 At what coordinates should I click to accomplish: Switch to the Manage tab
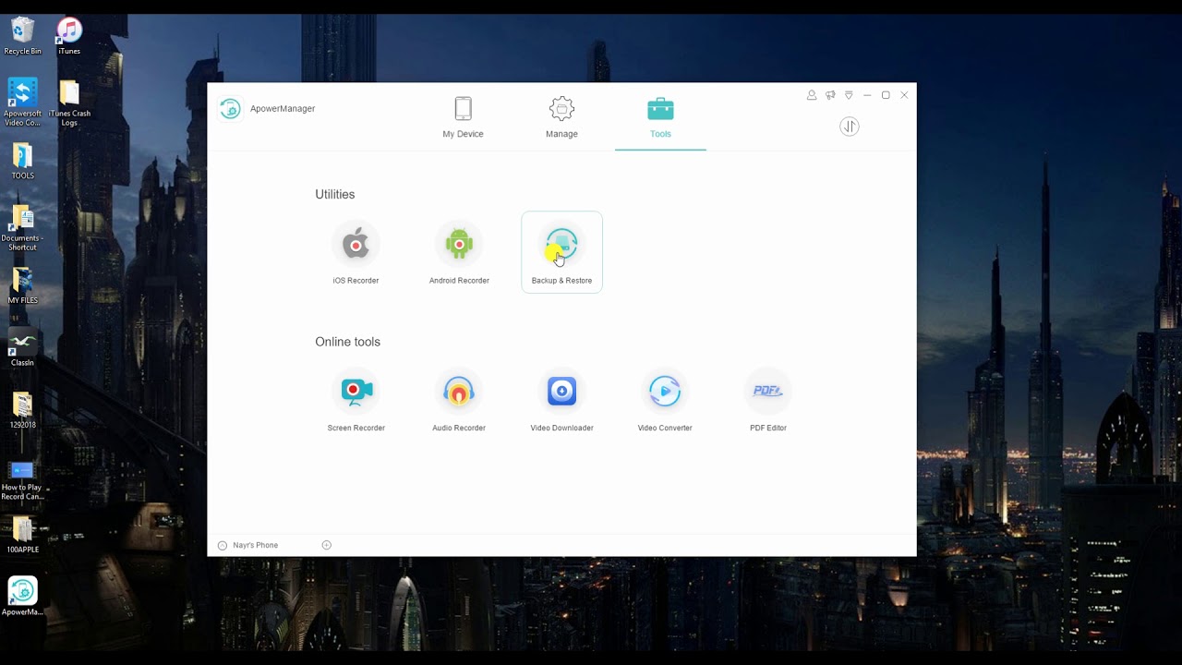click(x=561, y=117)
